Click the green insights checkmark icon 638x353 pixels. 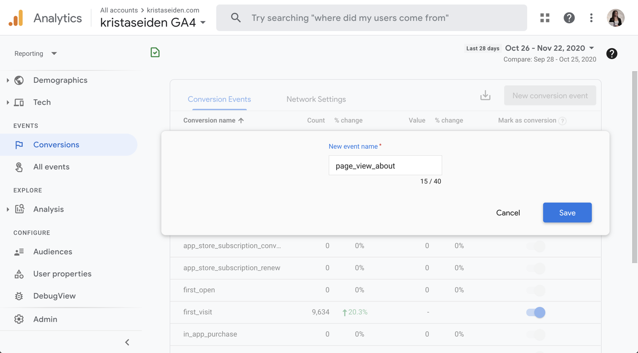click(155, 53)
